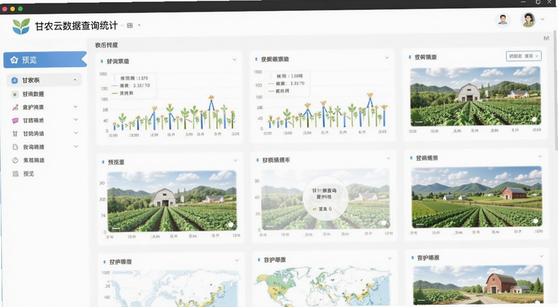
Task: Toggle green-line legend entry in 3.33/70 chart
Action: point(123,93)
